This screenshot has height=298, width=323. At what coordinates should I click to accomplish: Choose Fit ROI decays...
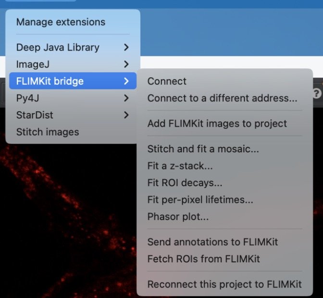pos(225,182)
